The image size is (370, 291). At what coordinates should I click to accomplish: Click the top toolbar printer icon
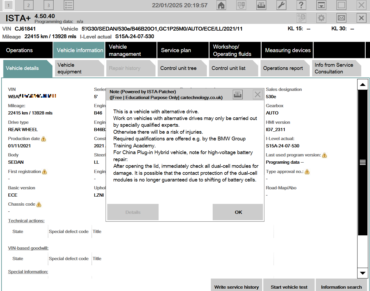point(261,5)
